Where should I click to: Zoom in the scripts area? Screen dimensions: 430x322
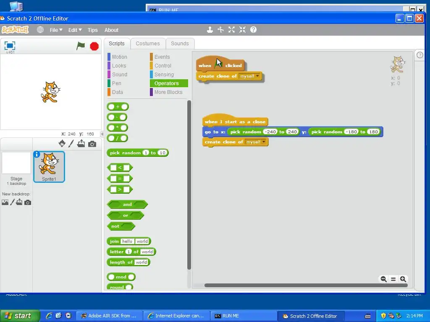[x=403, y=279]
